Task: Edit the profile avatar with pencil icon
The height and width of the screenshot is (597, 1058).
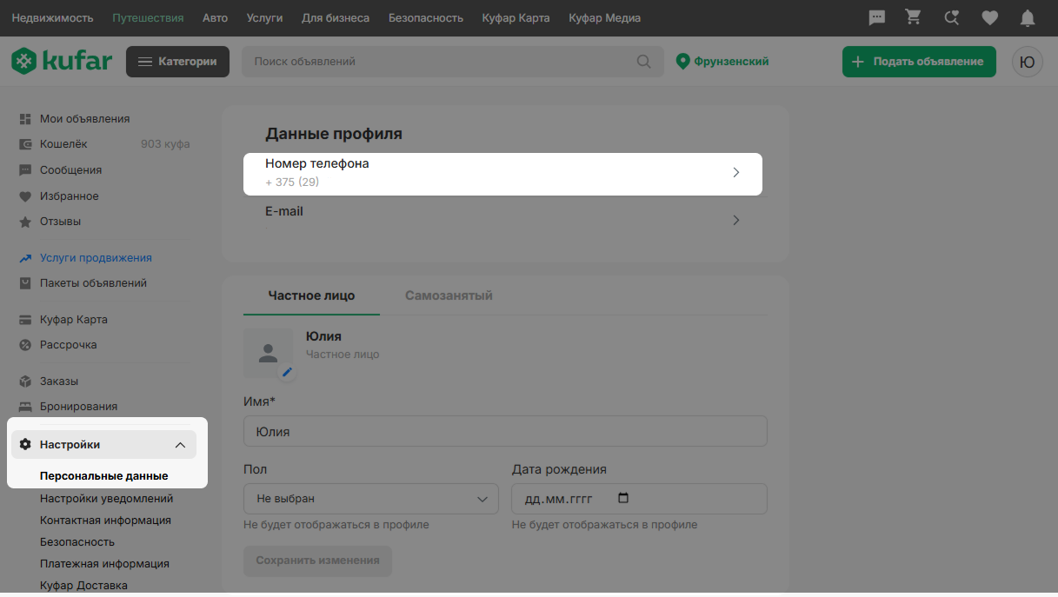Action: 287,372
